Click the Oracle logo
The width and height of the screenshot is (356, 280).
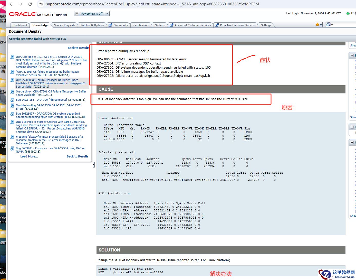tap(23, 14)
